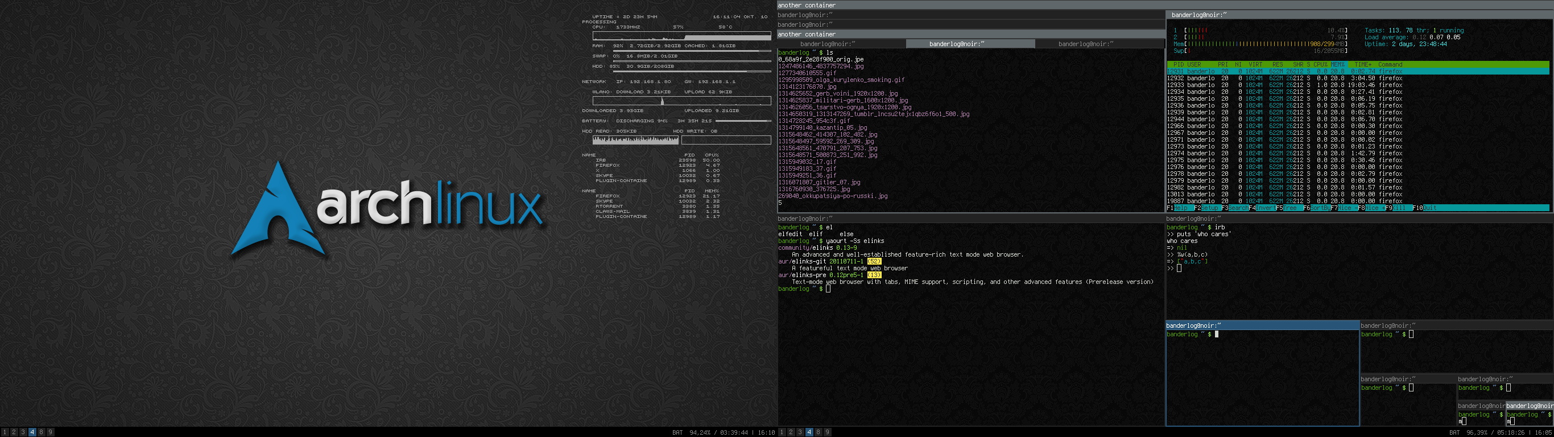This screenshot has width=1554, height=437.
Task: Select the highlighted firefox process 12931 in htop
Action: [1358, 71]
